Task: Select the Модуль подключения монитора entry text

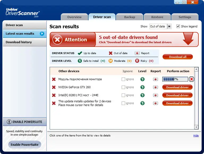Action: (80, 79)
